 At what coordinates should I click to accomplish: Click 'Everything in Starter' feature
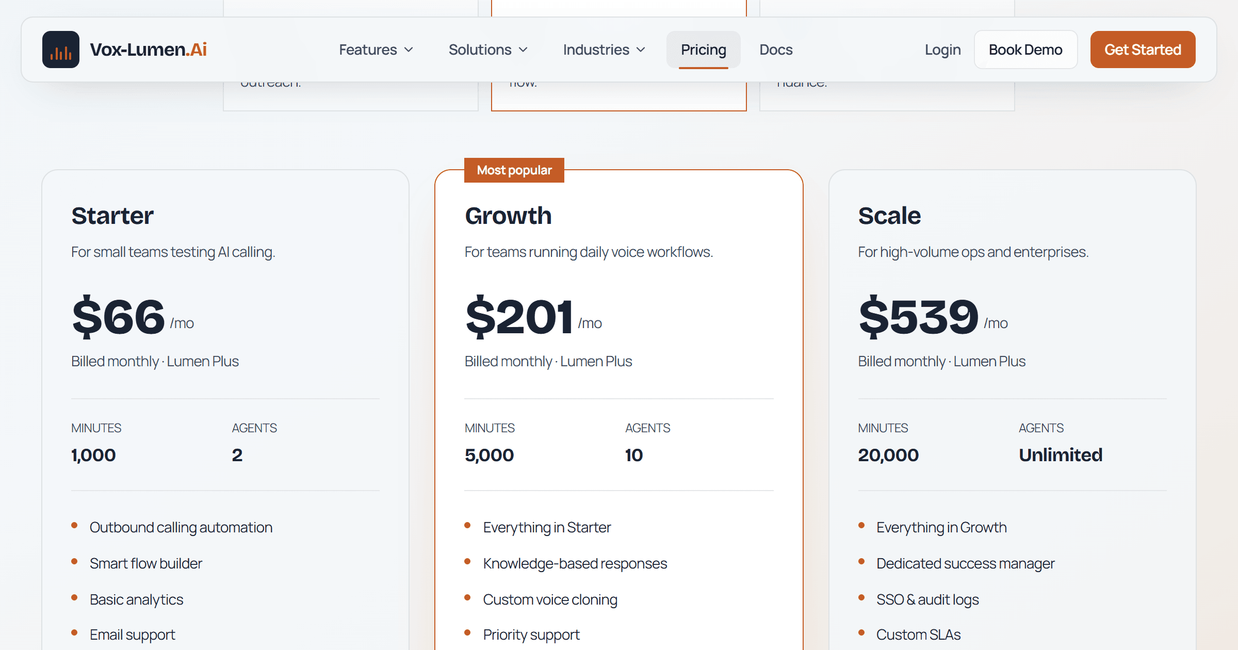547,527
